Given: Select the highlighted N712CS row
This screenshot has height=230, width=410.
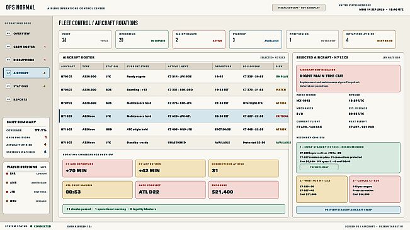Looking at the screenshot, I should coord(174,116).
